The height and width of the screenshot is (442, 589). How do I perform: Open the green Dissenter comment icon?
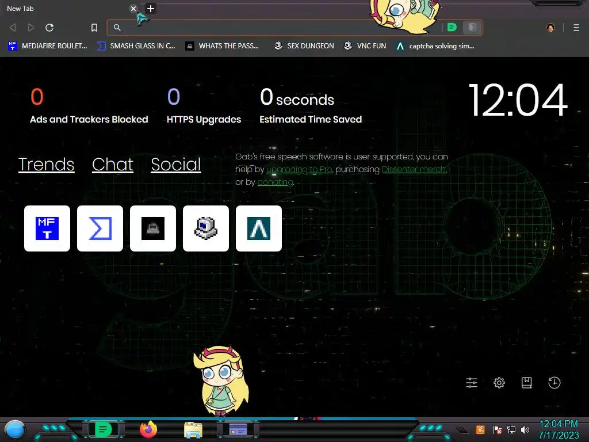coord(452,27)
